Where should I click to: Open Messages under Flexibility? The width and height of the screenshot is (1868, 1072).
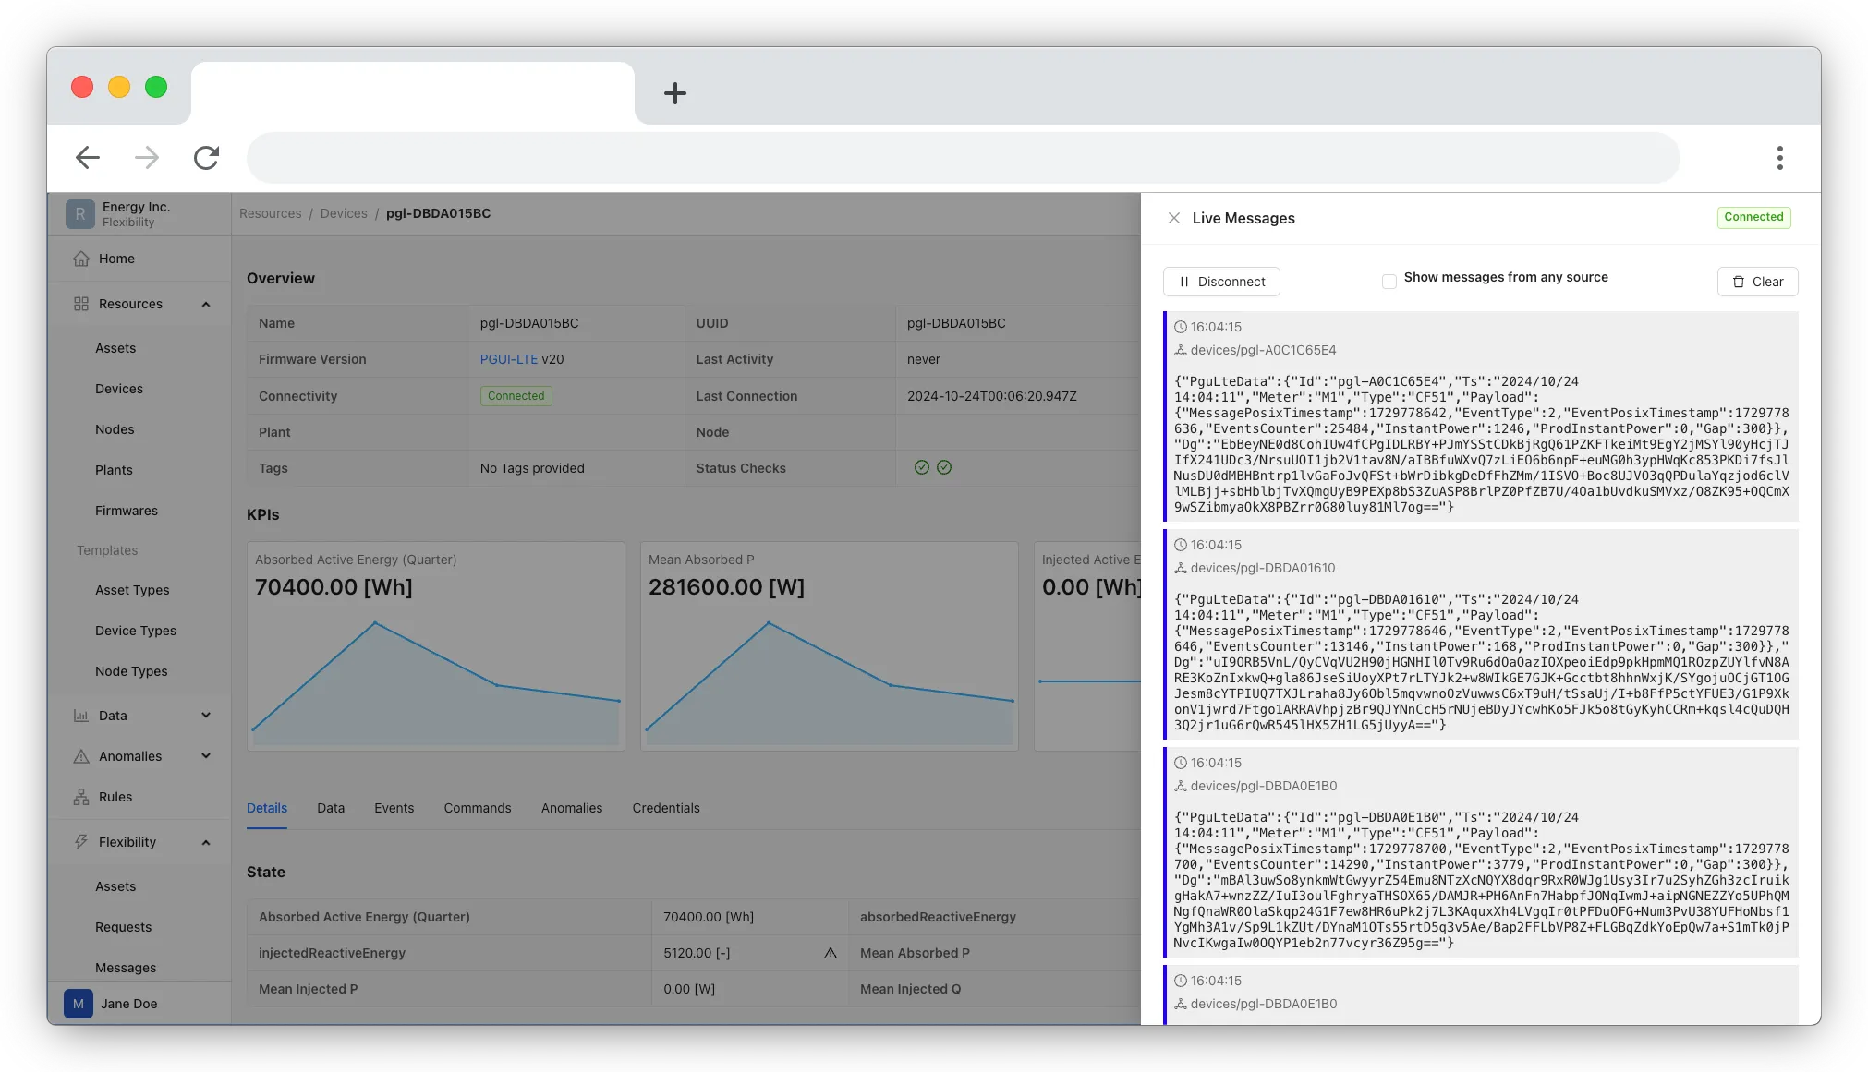[x=126, y=968]
